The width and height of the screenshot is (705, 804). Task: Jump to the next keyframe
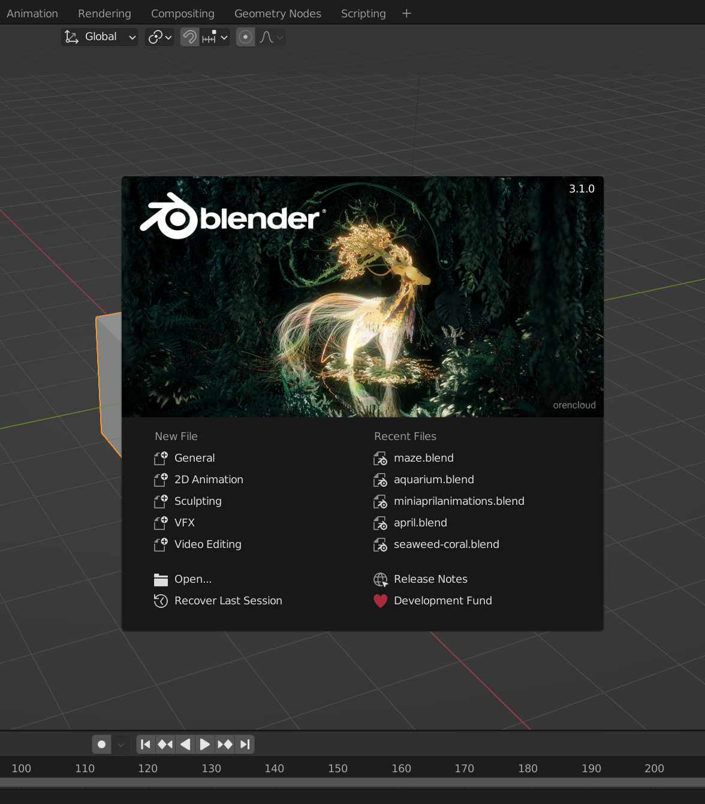[225, 744]
